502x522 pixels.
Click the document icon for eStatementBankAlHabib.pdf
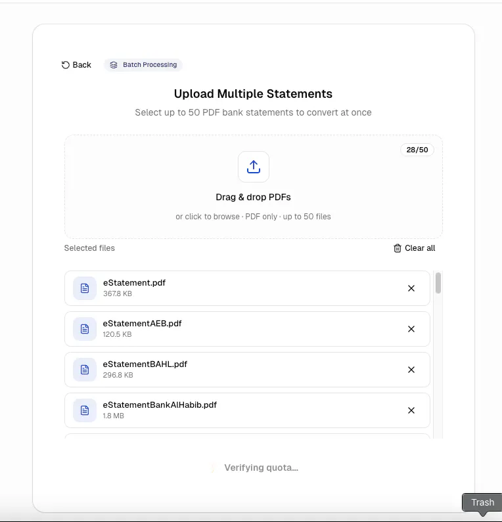click(x=85, y=410)
